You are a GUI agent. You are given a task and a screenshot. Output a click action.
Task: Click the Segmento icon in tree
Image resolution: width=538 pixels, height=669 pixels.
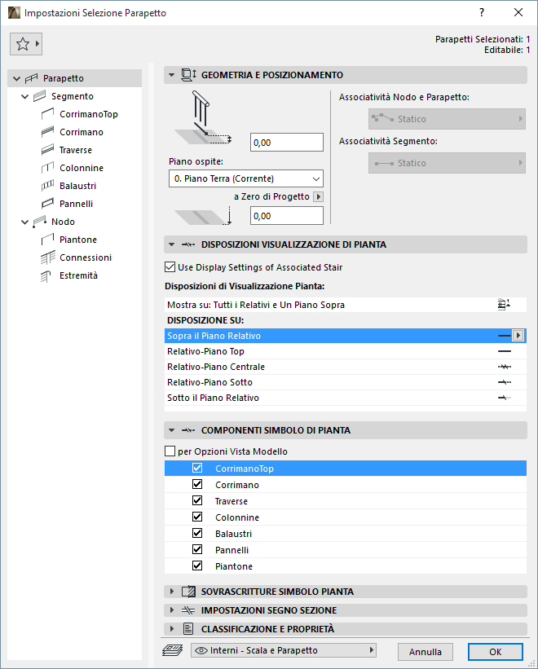coord(40,96)
